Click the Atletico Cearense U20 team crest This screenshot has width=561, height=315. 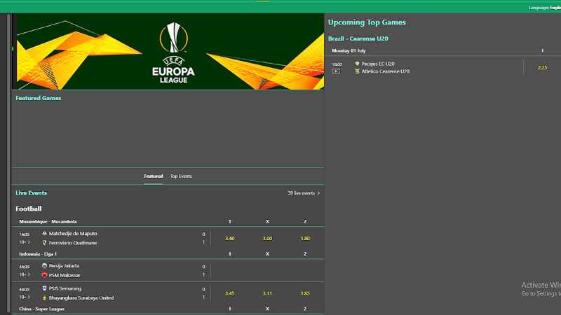[x=357, y=71]
